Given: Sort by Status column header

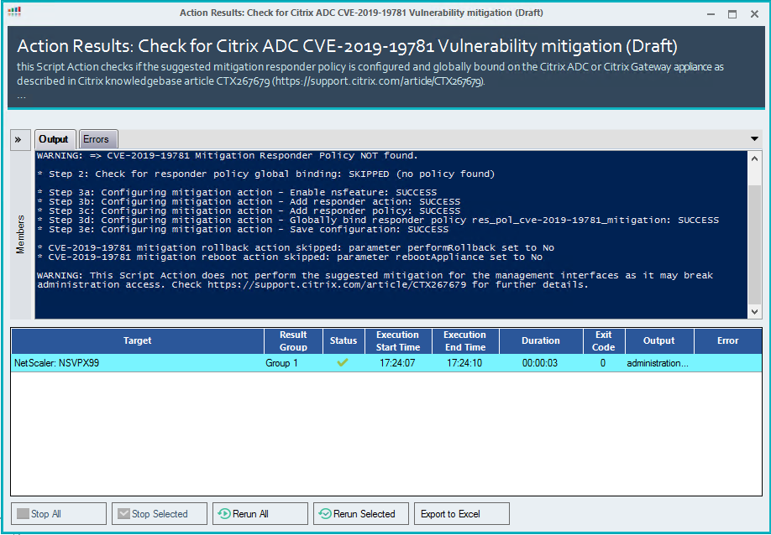Looking at the screenshot, I should click(x=344, y=340).
